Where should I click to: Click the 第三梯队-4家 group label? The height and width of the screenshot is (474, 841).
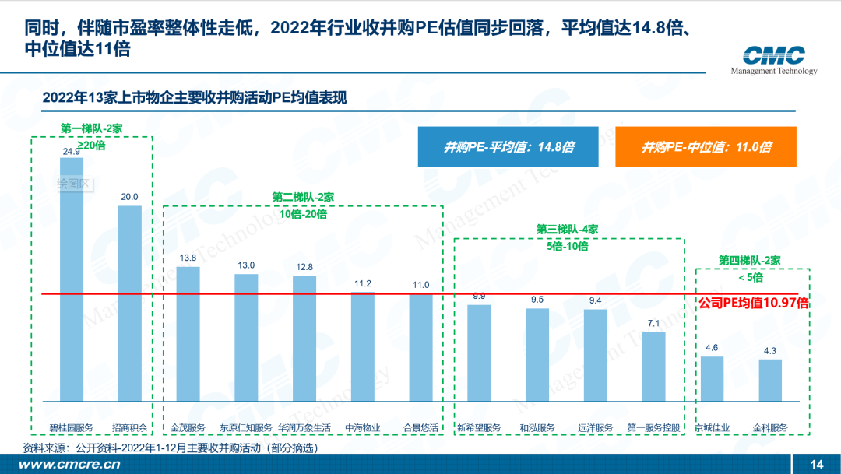[568, 230]
